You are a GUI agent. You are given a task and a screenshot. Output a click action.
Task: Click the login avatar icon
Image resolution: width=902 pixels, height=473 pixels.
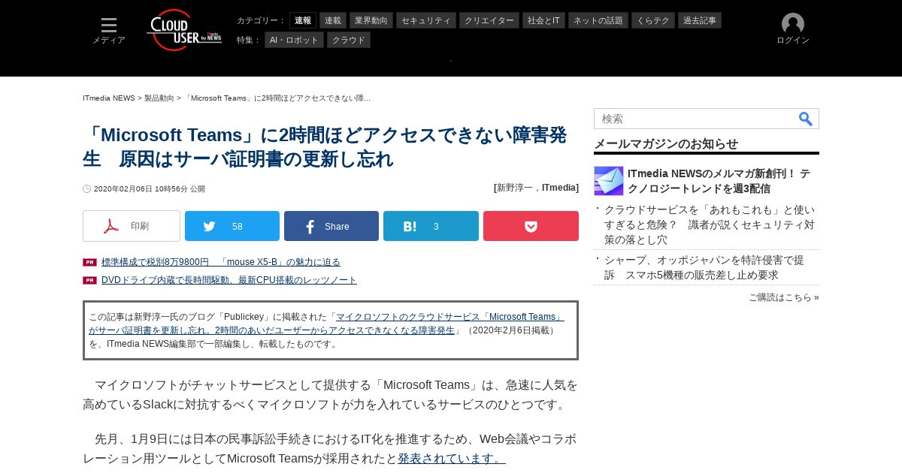point(793,24)
